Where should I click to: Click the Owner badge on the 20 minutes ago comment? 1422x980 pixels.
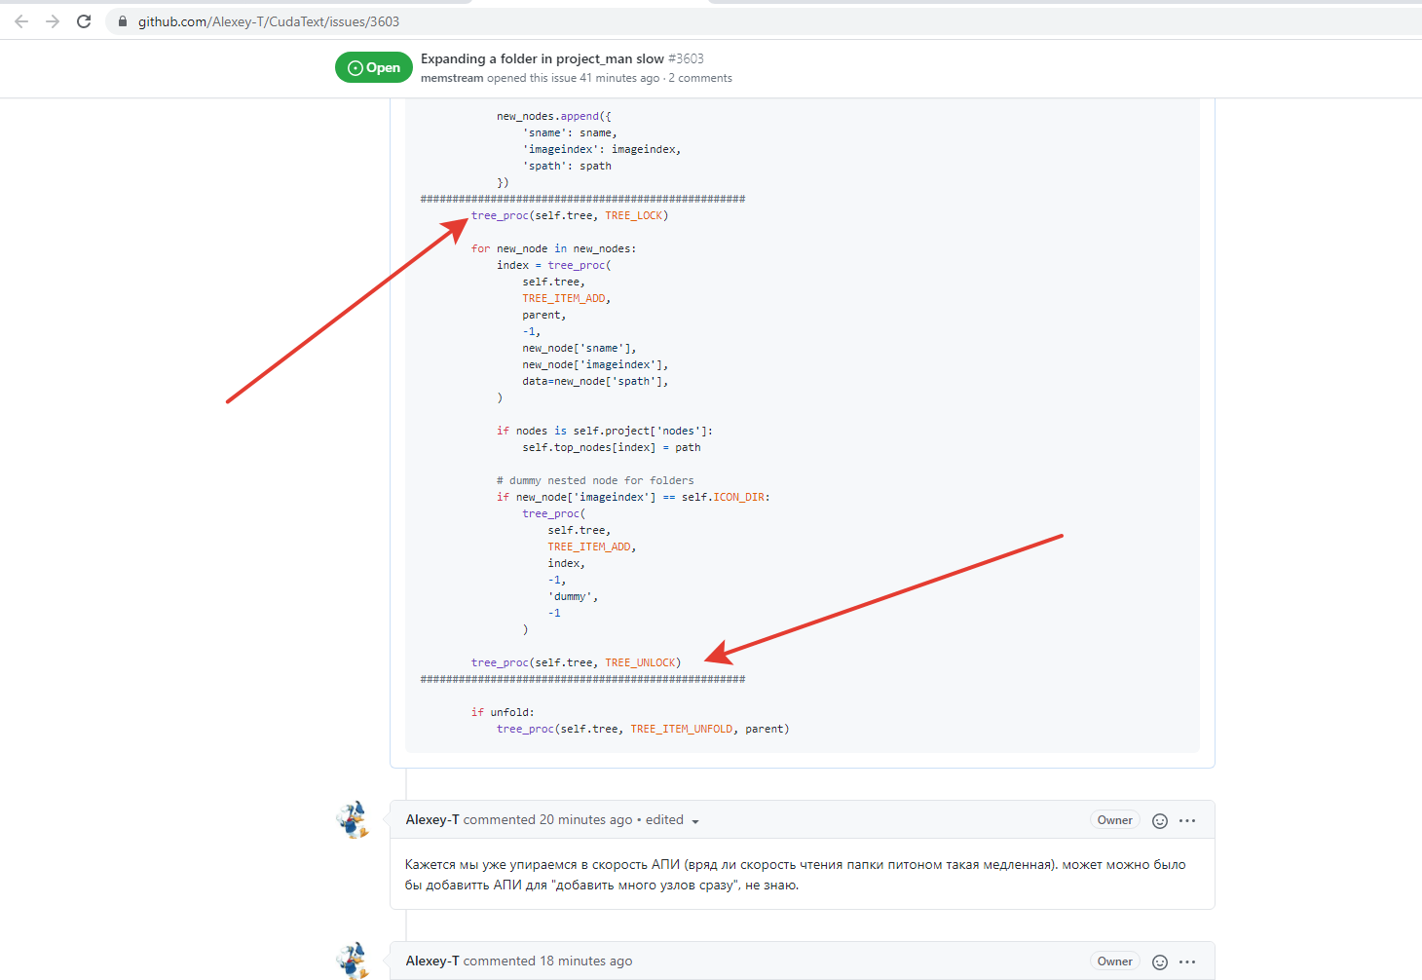coord(1114,820)
